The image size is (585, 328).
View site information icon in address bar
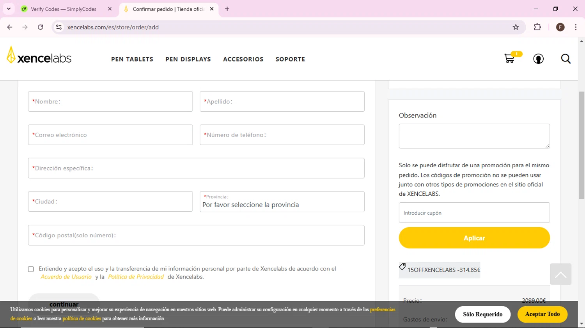click(x=59, y=27)
